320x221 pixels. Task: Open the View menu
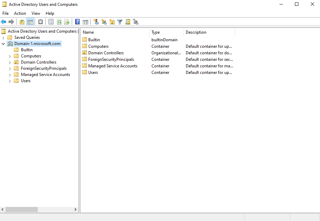coord(36,13)
